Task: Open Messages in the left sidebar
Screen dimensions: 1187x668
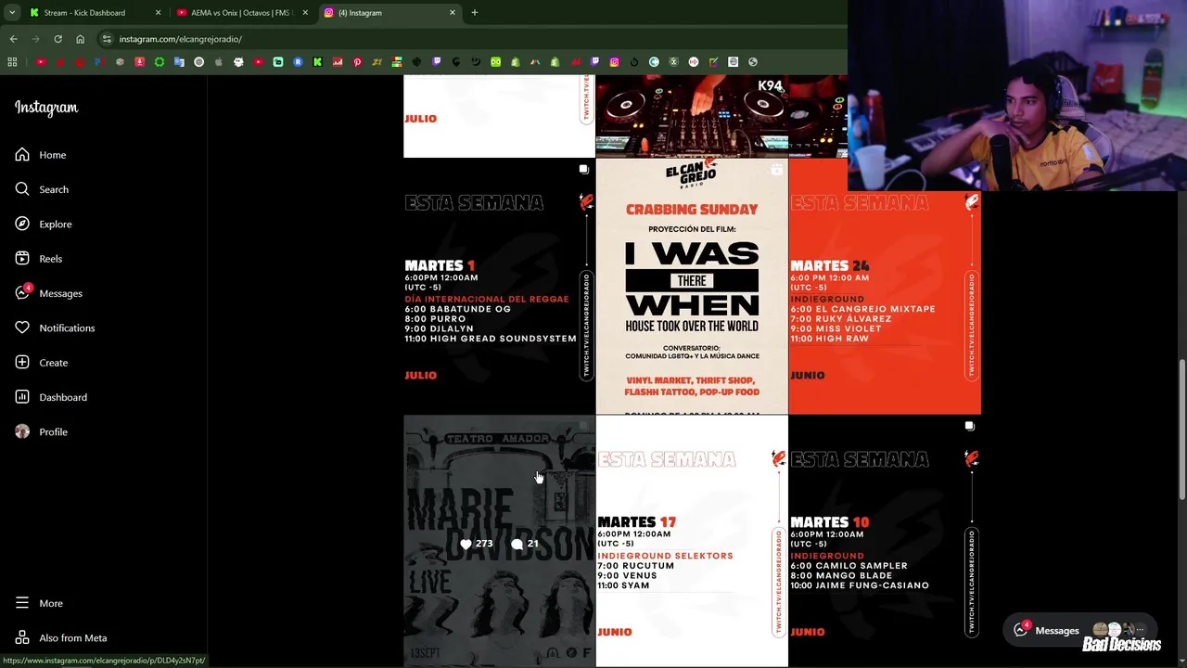Action: point(49,293)
